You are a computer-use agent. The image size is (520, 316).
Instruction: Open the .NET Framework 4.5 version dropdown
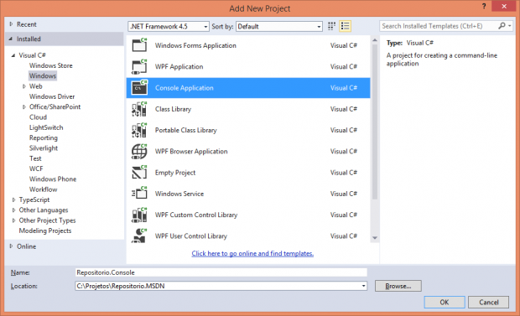169,26
